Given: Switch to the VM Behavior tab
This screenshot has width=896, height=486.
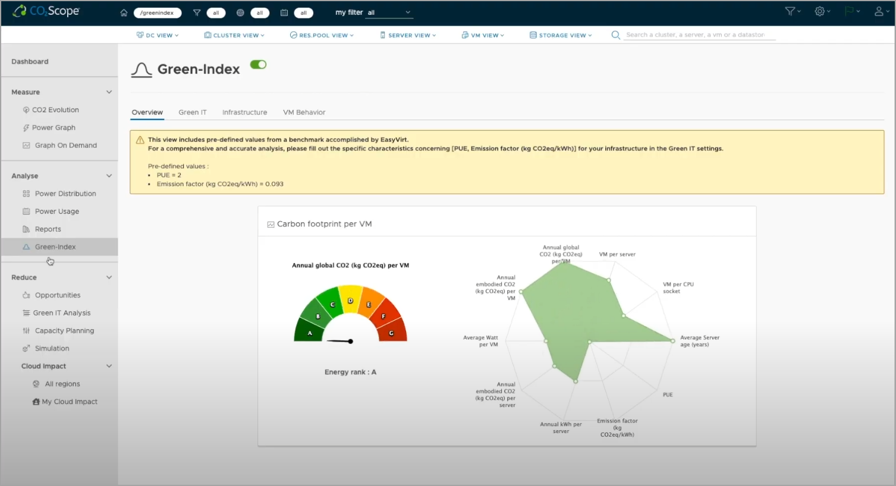Looking at the screenshot, I should pyautogui.click(x=304, y=112).
